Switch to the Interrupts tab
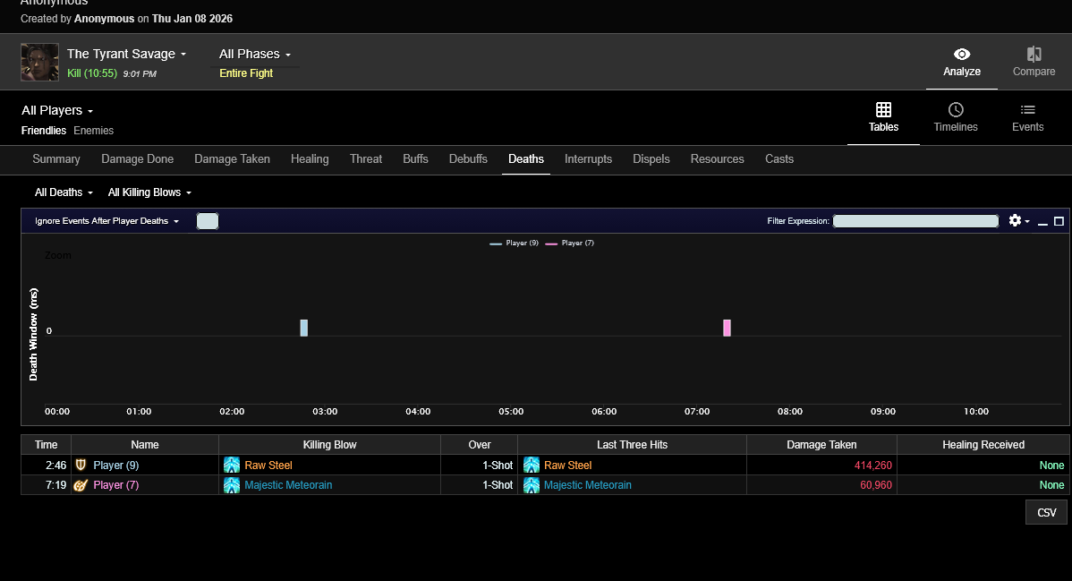1072x581 pixels. pyautogui.click(x=588, y=158)
